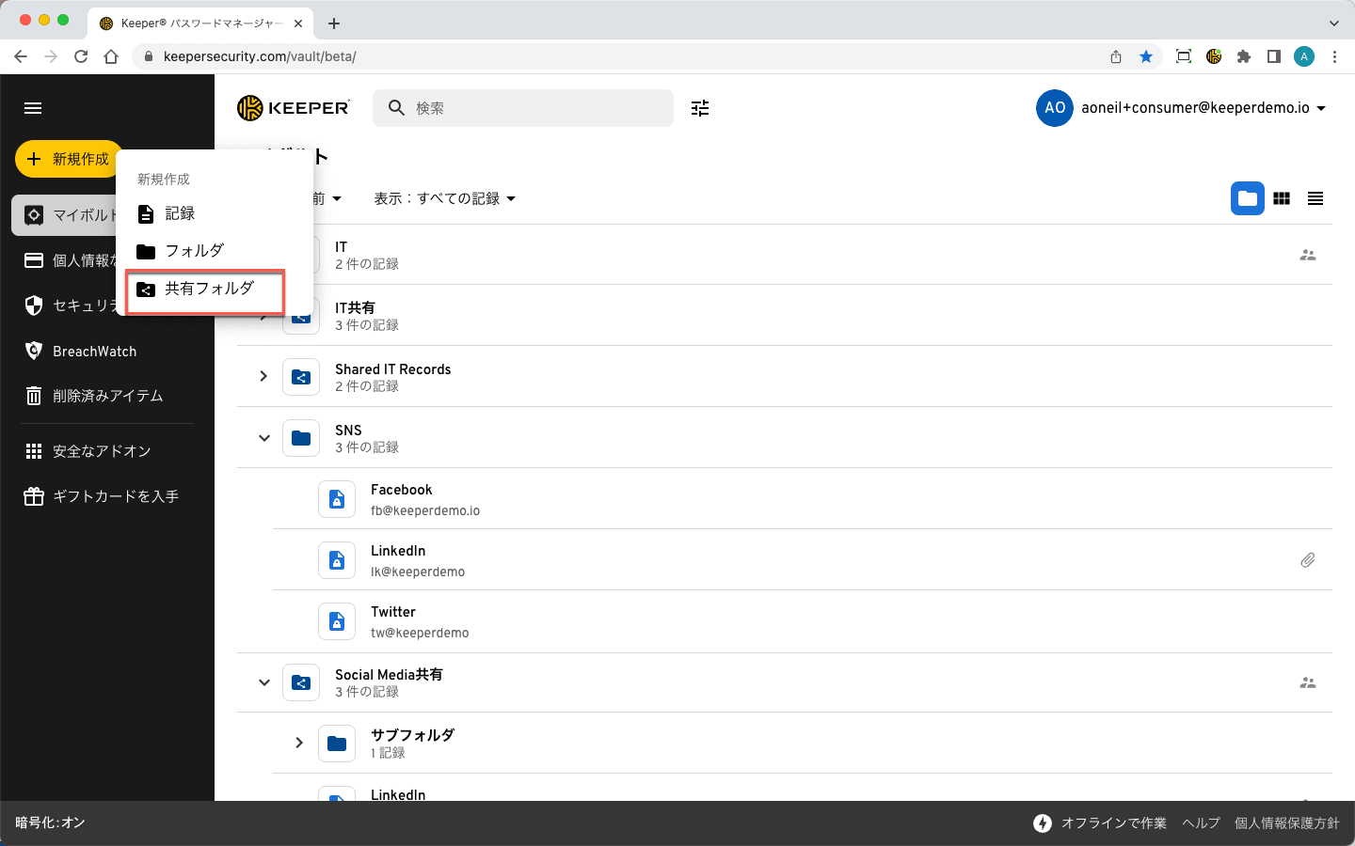Screen dimensions: 1355x846
Task: Open account dropdown for aoneil+consumer@keeperdemo.io
Action: point(1320,108)
